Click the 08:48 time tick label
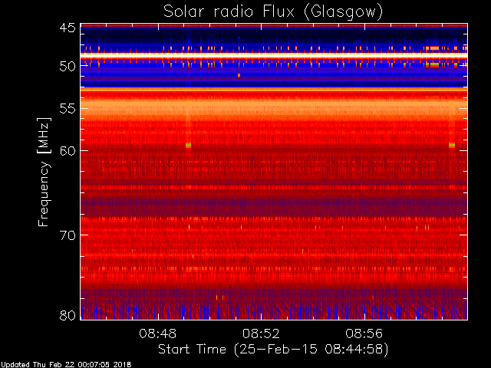491x368 pixels. (158, 333)
